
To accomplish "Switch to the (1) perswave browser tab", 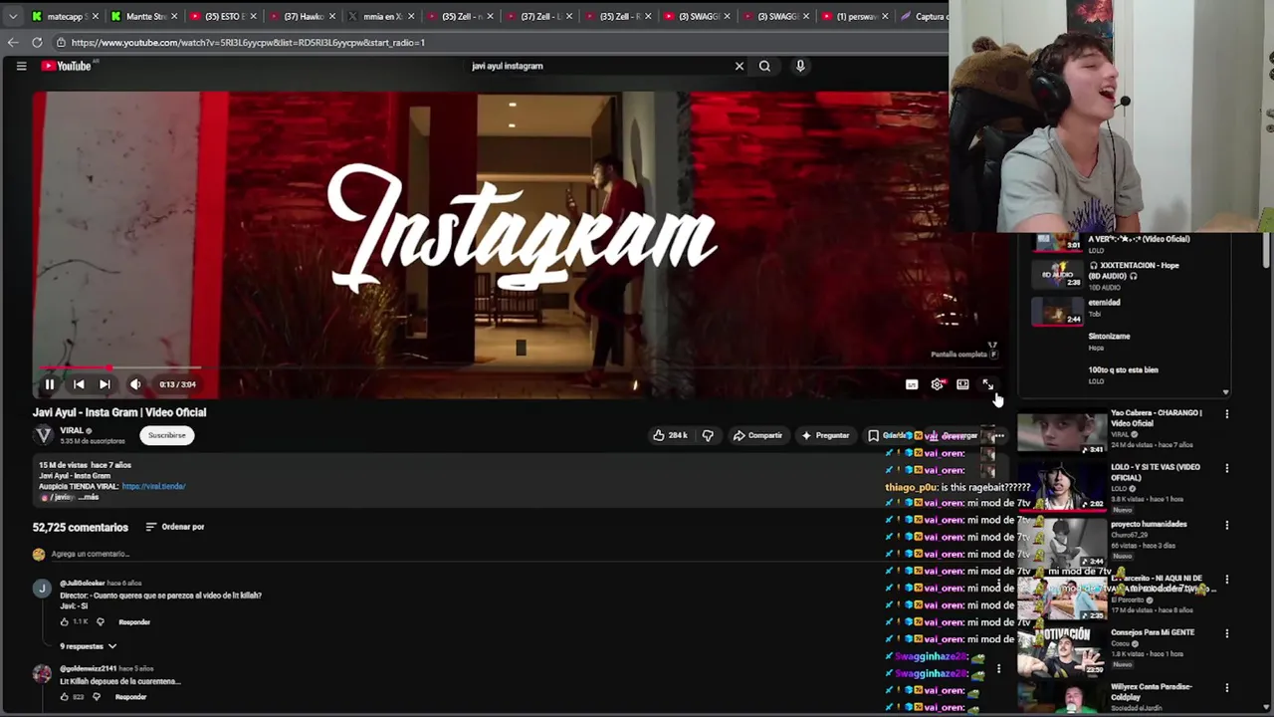I will pyautogui.click(x=855, y=16).
